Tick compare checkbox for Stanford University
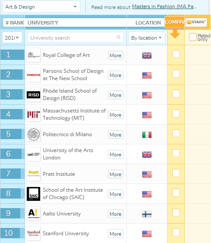 pyautogui.click(x=176, y=233)
